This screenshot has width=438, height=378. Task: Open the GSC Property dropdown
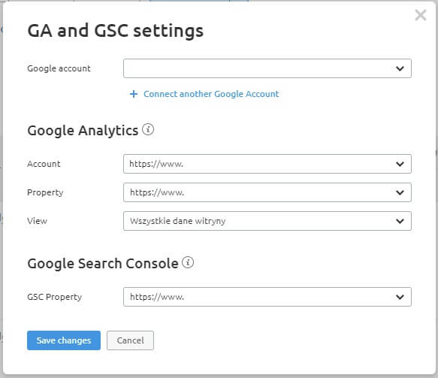click(267, 297)
